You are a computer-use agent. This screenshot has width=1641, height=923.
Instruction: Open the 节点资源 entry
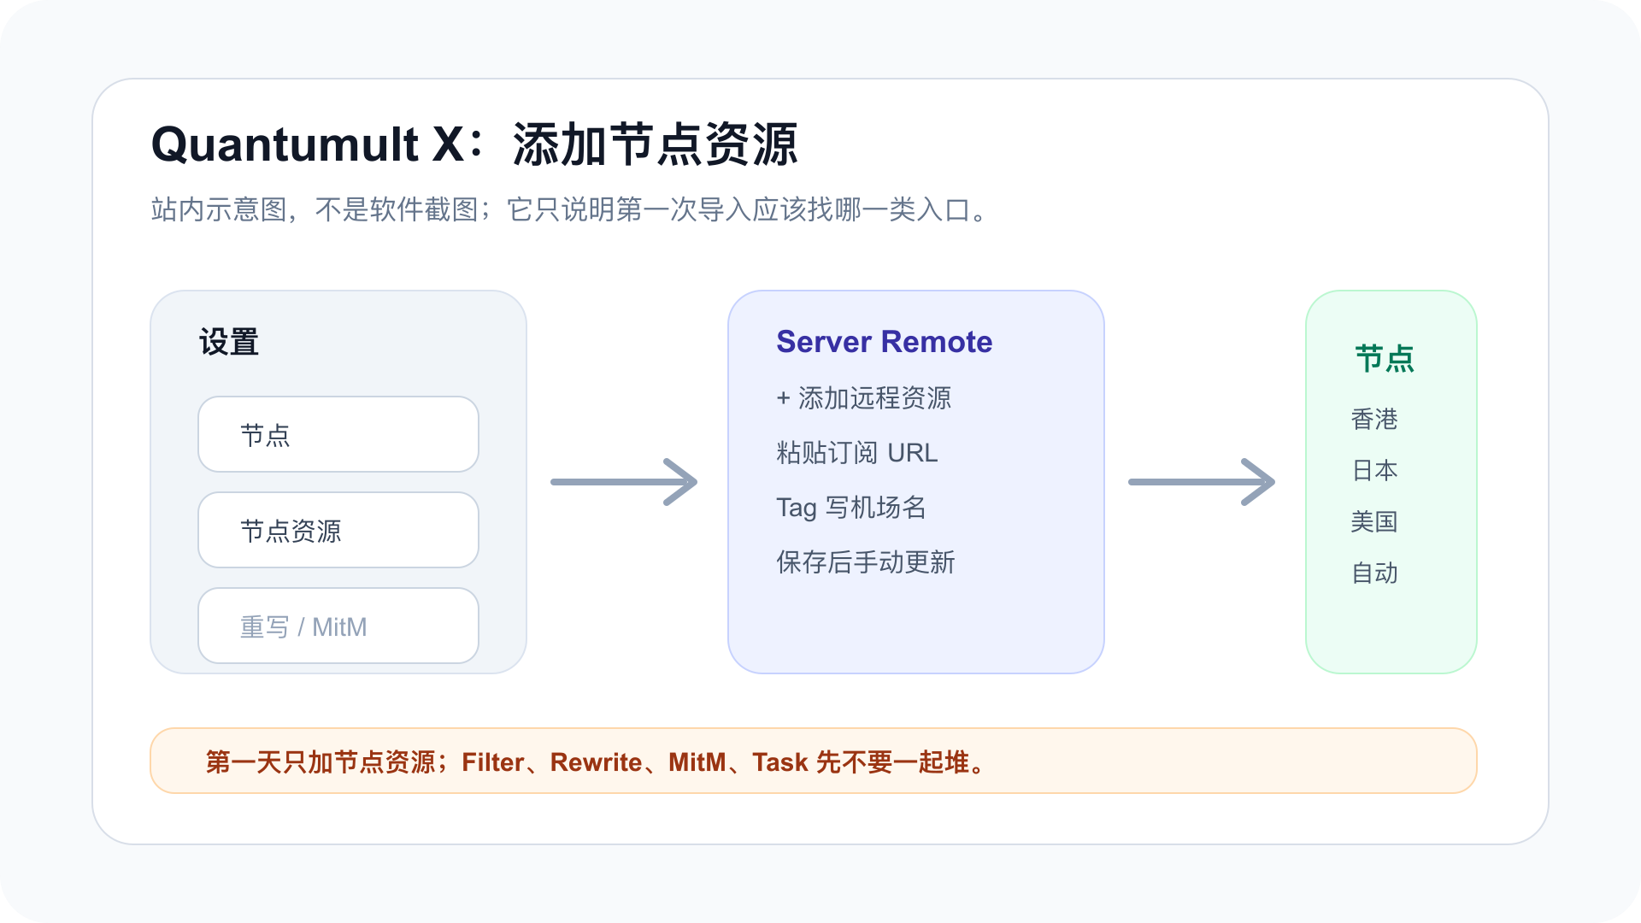(338, 530)
